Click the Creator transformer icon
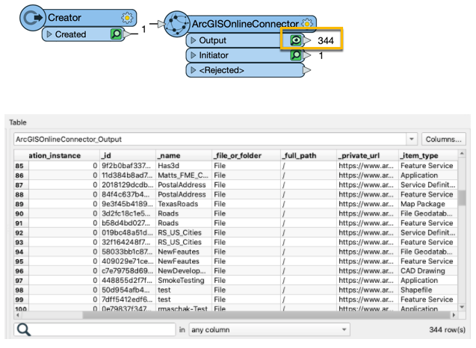The width and height of the screenshot is (476, 348). [x=32, y=18]
